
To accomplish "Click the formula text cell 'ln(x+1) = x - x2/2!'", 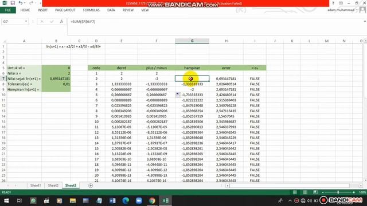I will [73, 46].
